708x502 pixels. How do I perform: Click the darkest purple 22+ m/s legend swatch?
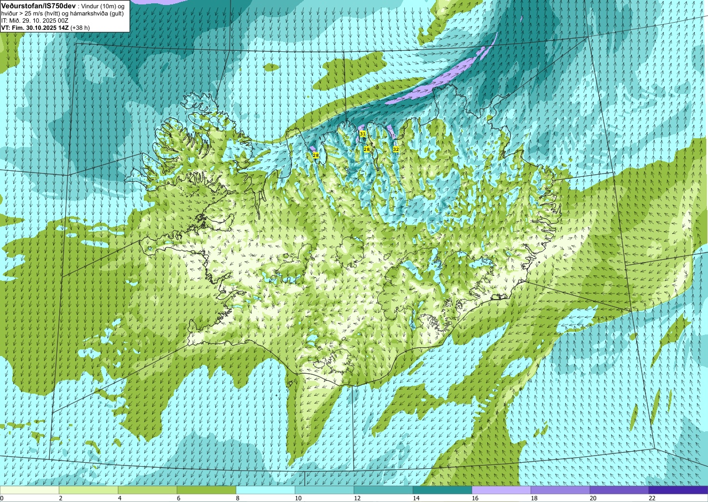pos(679,490)
